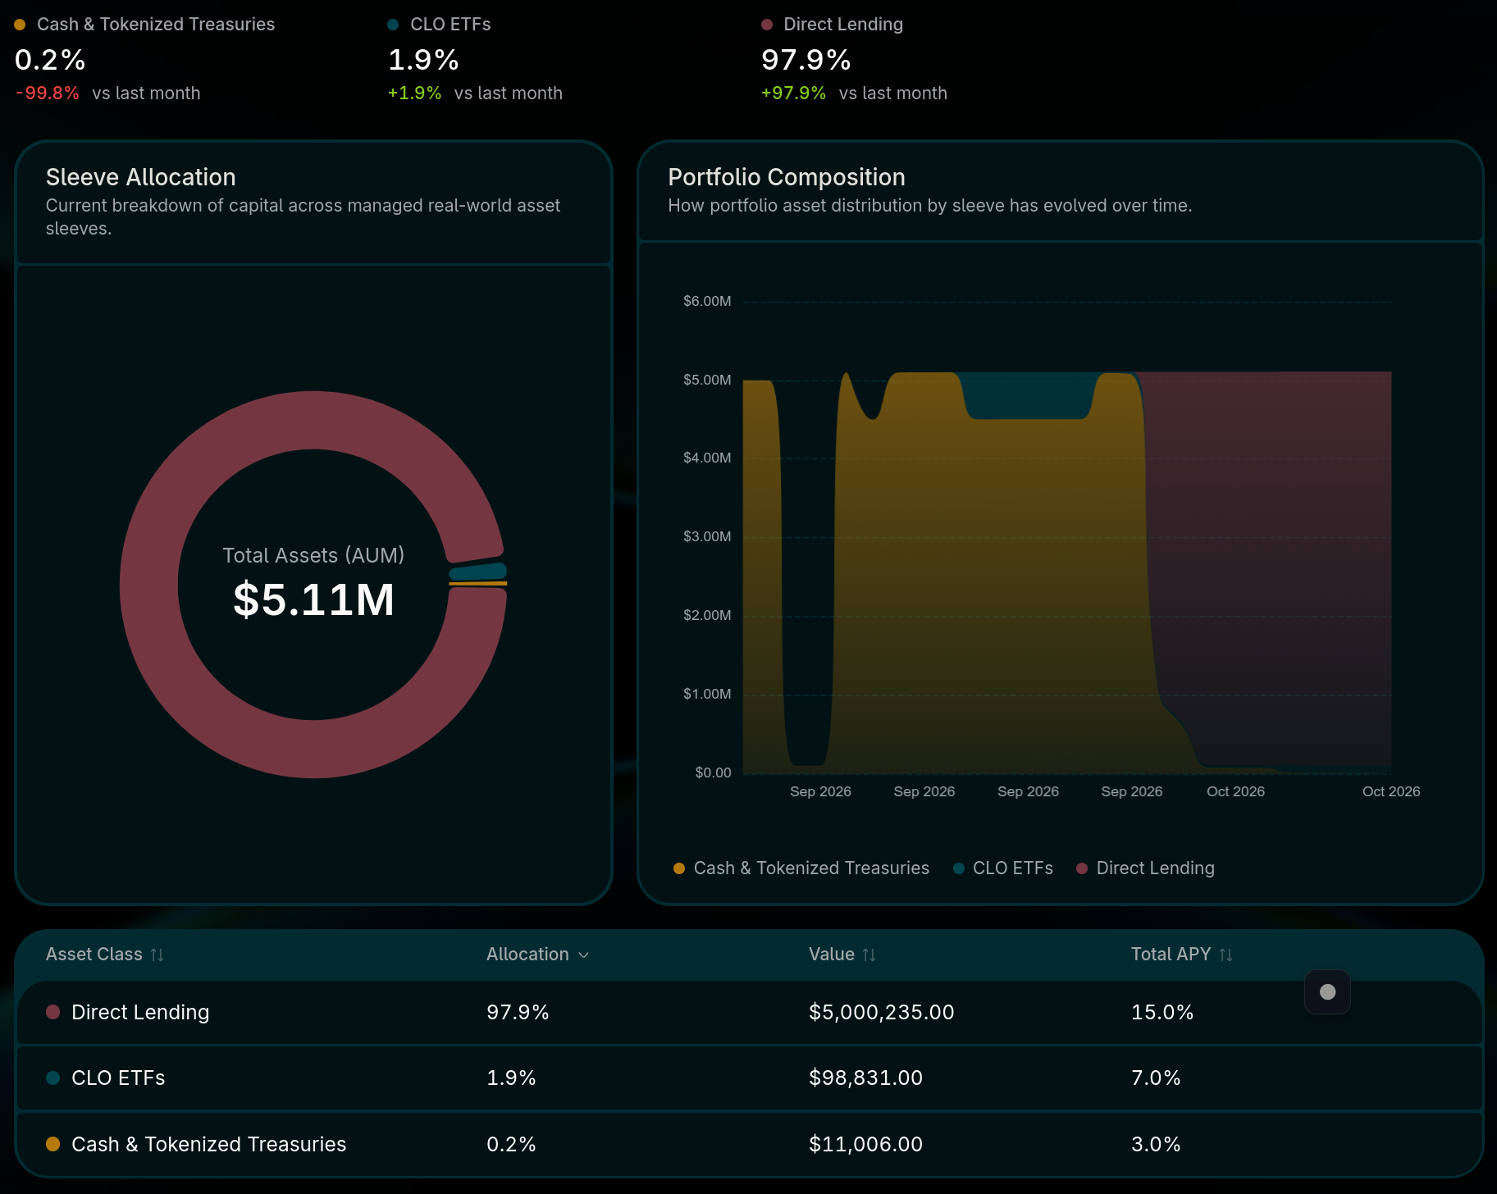
Task: Toggle Direct Lending chart legend item
Action: 1145,868
